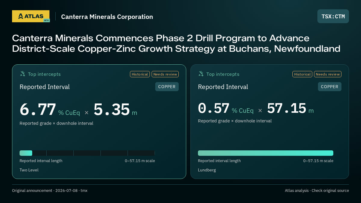Click the COPPER tag in Lundberg card

tap(330, 87)
